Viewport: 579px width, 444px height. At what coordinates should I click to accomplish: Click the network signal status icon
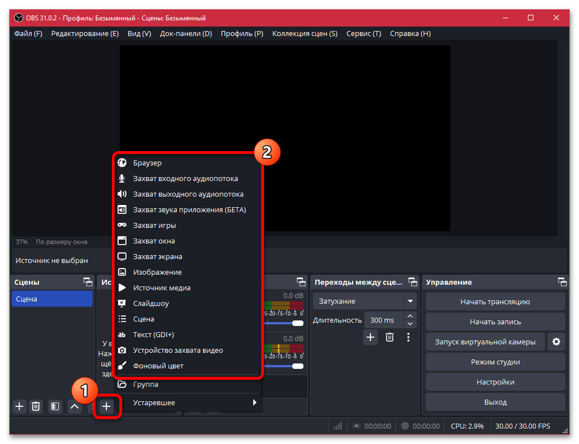[x=338, y=426]
